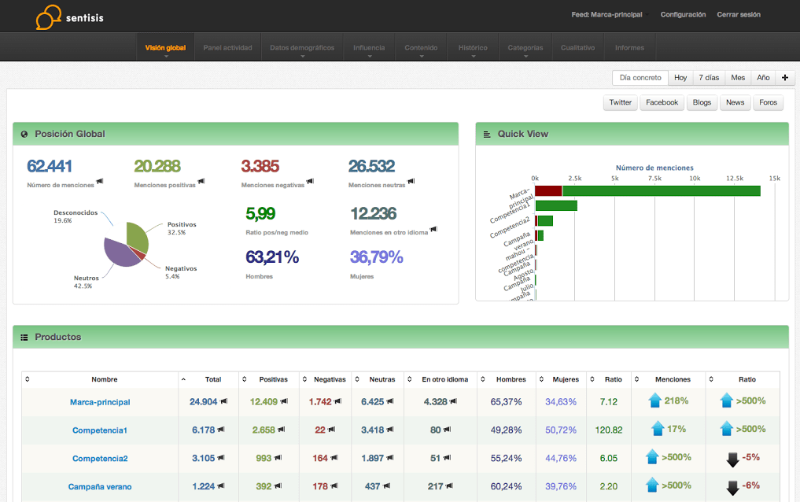This screenshot has width=800, height=502.
Task: Open the Competencia1 product link
Action: [x=100, y=430]
